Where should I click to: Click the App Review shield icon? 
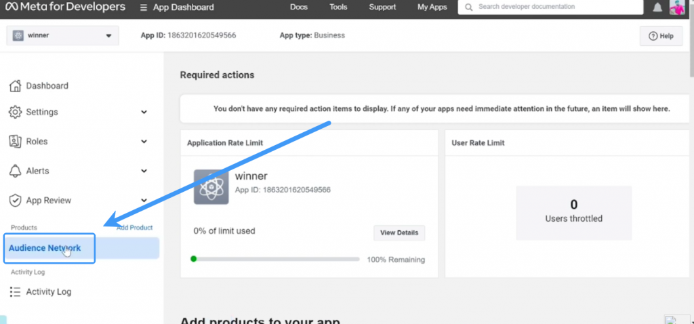tap(15, 201)
